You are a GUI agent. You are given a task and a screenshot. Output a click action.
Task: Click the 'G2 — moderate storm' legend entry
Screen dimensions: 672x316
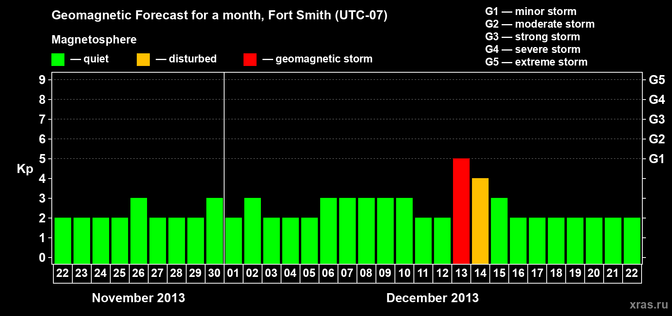(540, 24)
